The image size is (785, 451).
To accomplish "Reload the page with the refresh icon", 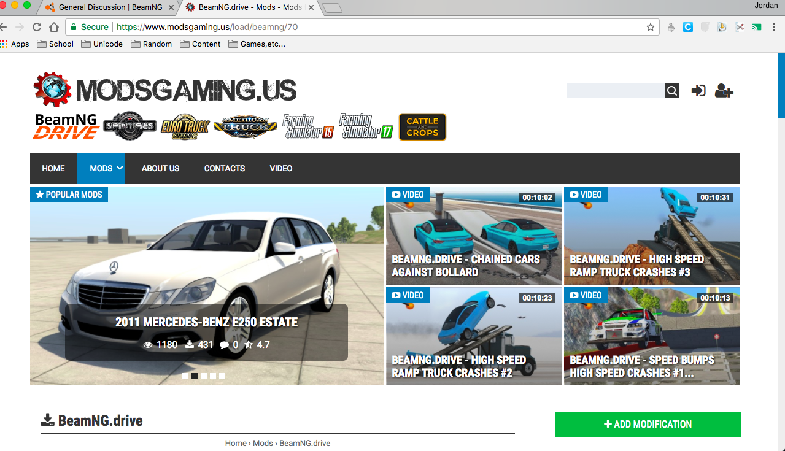I will pos(37,27).
